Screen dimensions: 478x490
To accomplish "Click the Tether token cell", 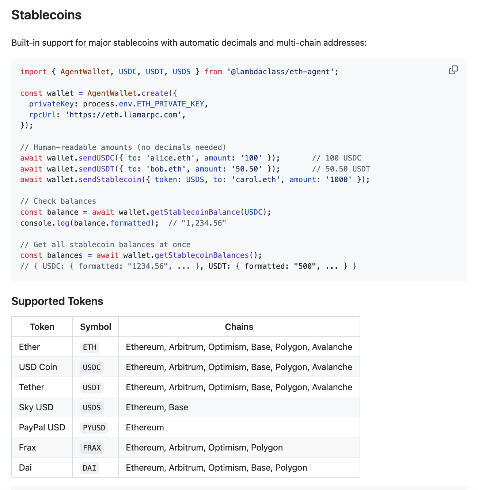I will (31, 387).
